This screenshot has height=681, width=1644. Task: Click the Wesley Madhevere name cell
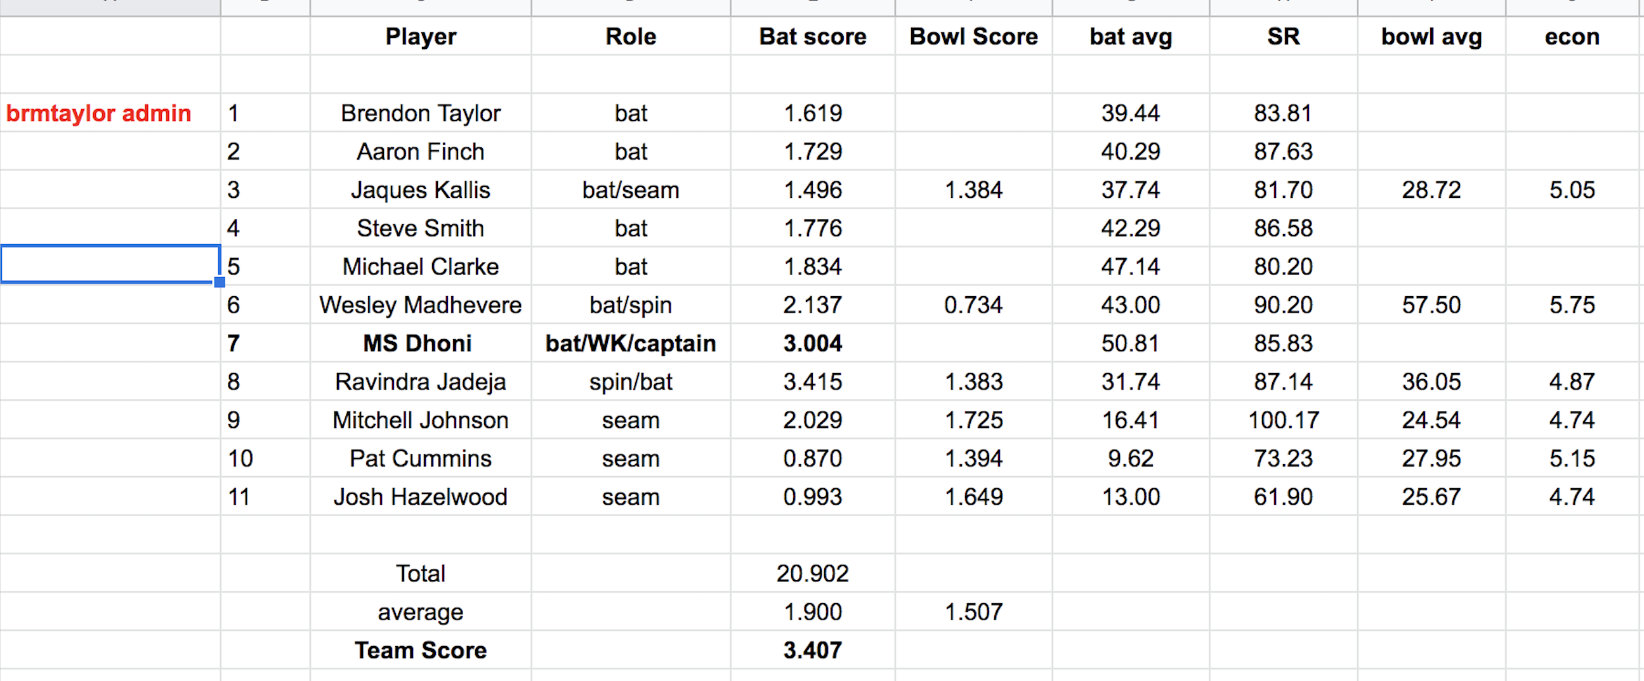pyautogui.click(x=421, y=306)
